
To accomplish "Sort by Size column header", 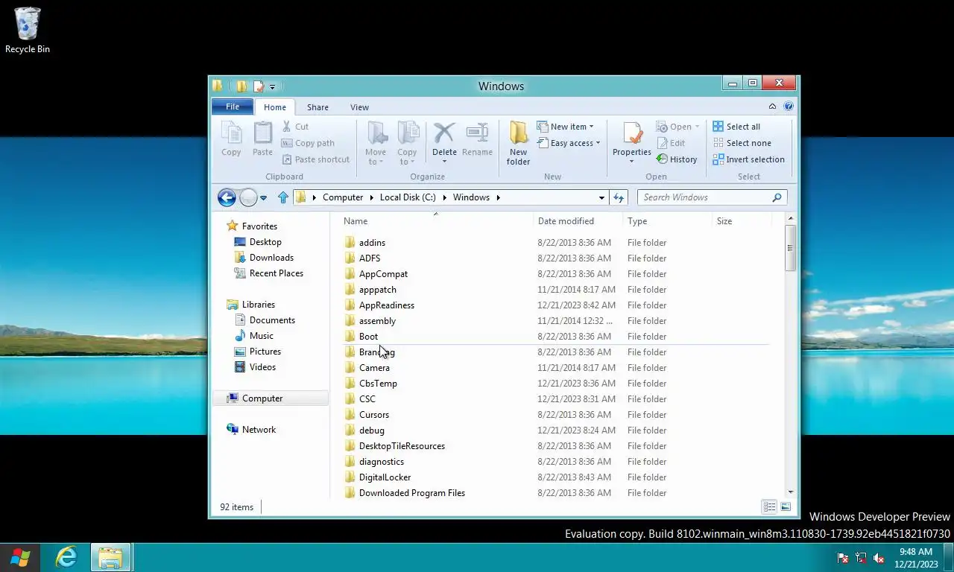I will pyautogui.click(x=741, y=221).
